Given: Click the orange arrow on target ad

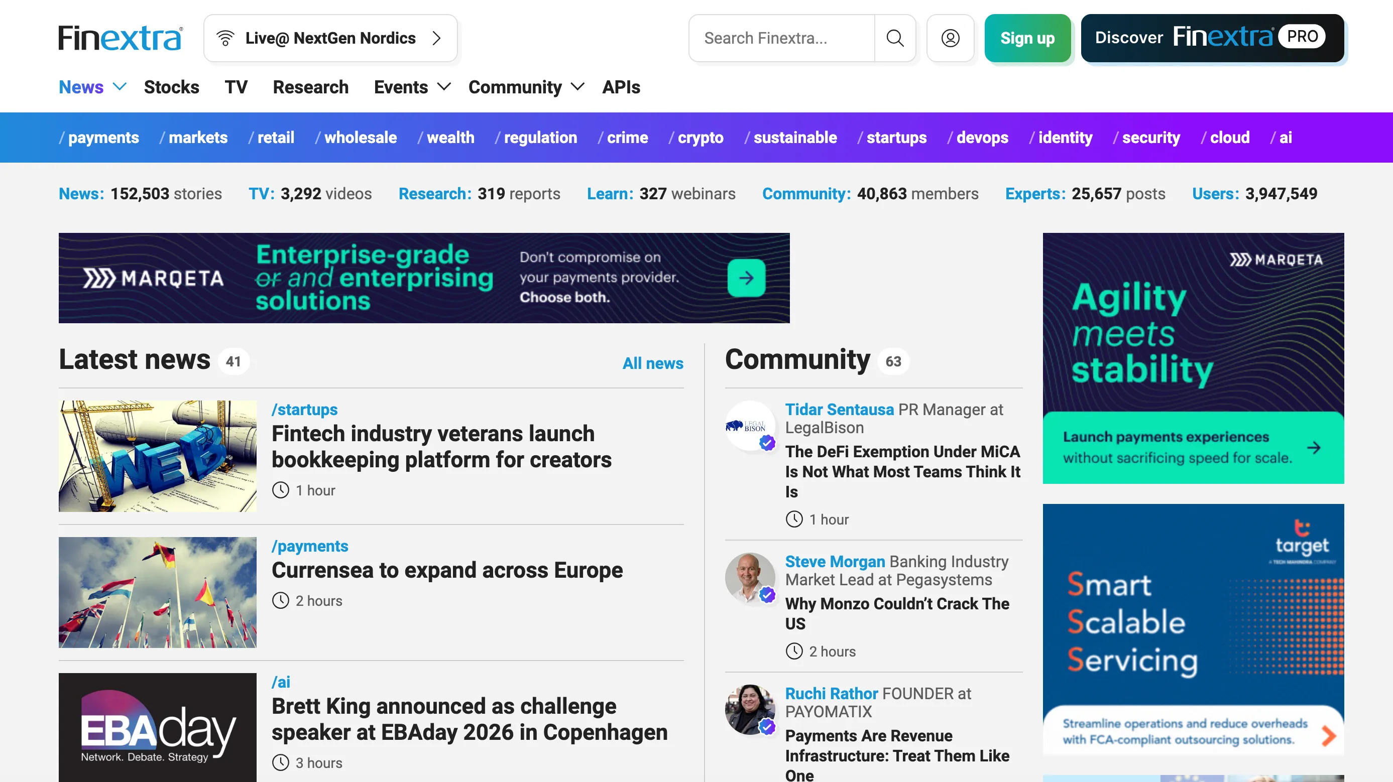Looking at the screenshot, I should pyautogui.click(x=1328, y=735).
